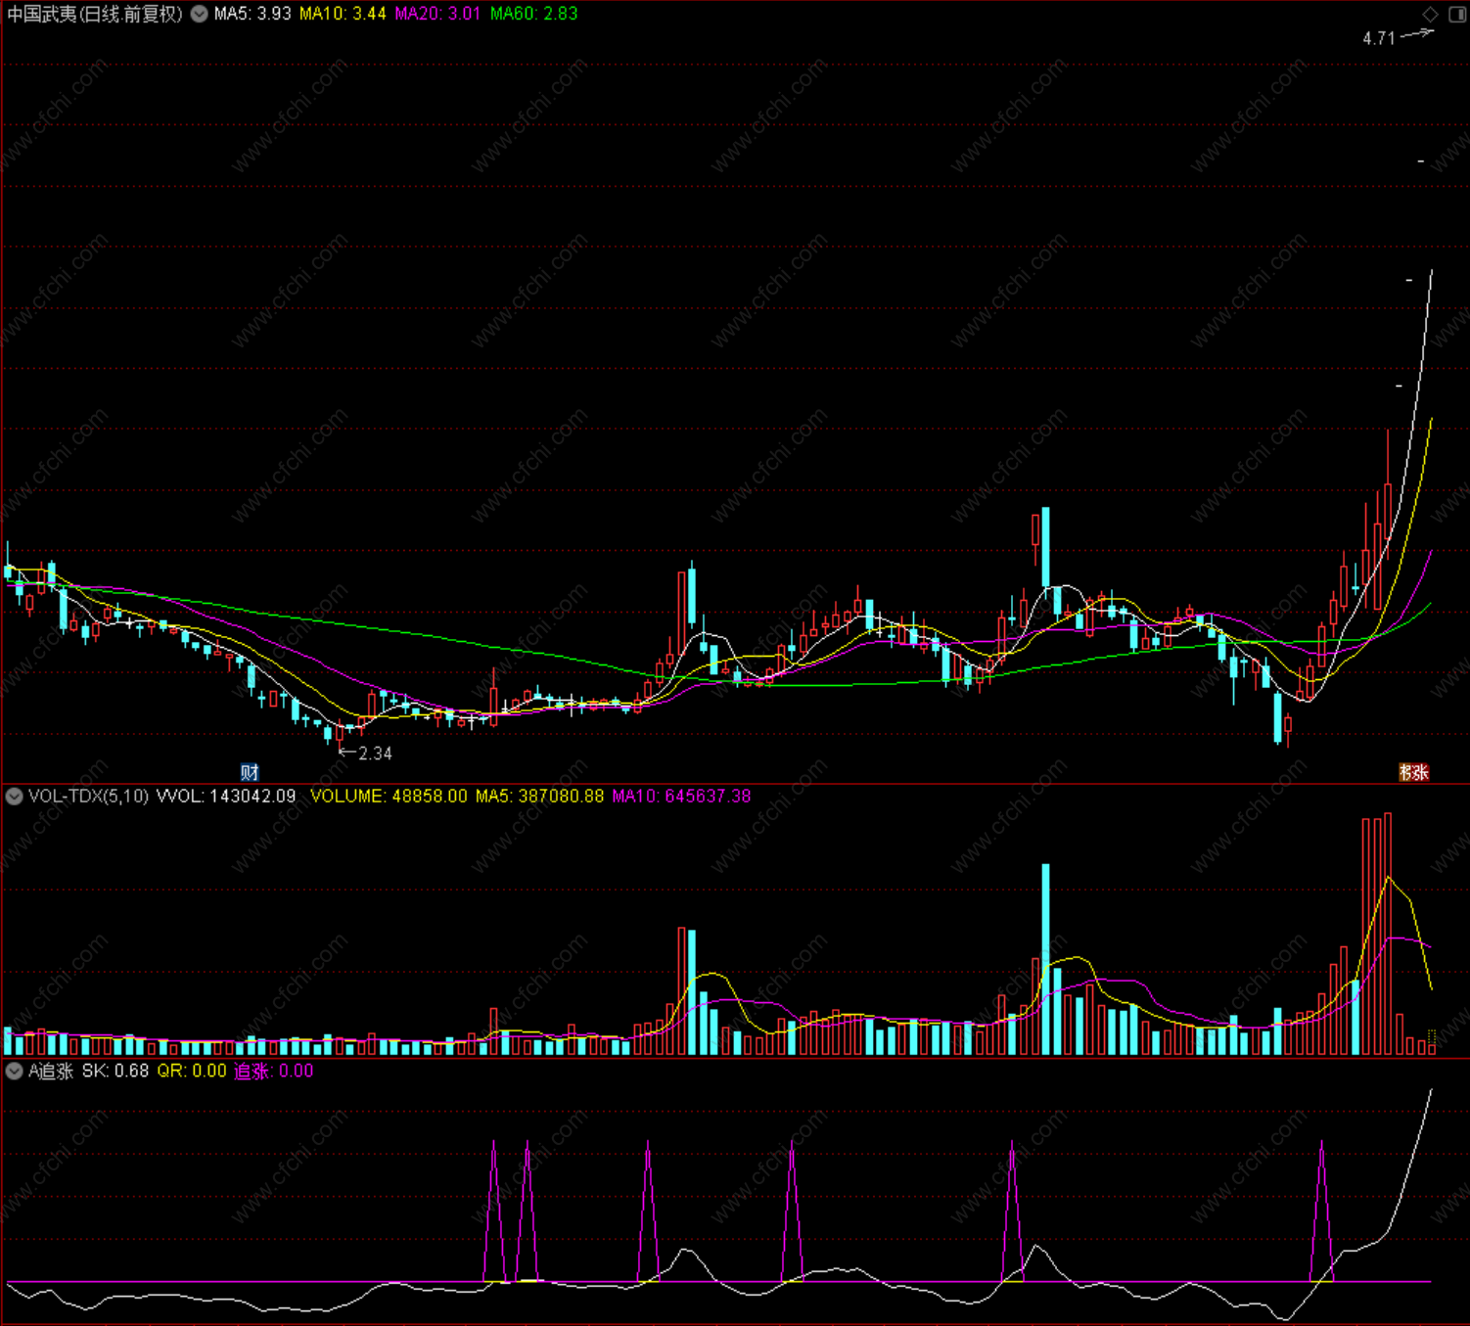Click the MA10: 3.44 label
Viewport: 1470px width, 1326px height.
click(x=343, y=14)
